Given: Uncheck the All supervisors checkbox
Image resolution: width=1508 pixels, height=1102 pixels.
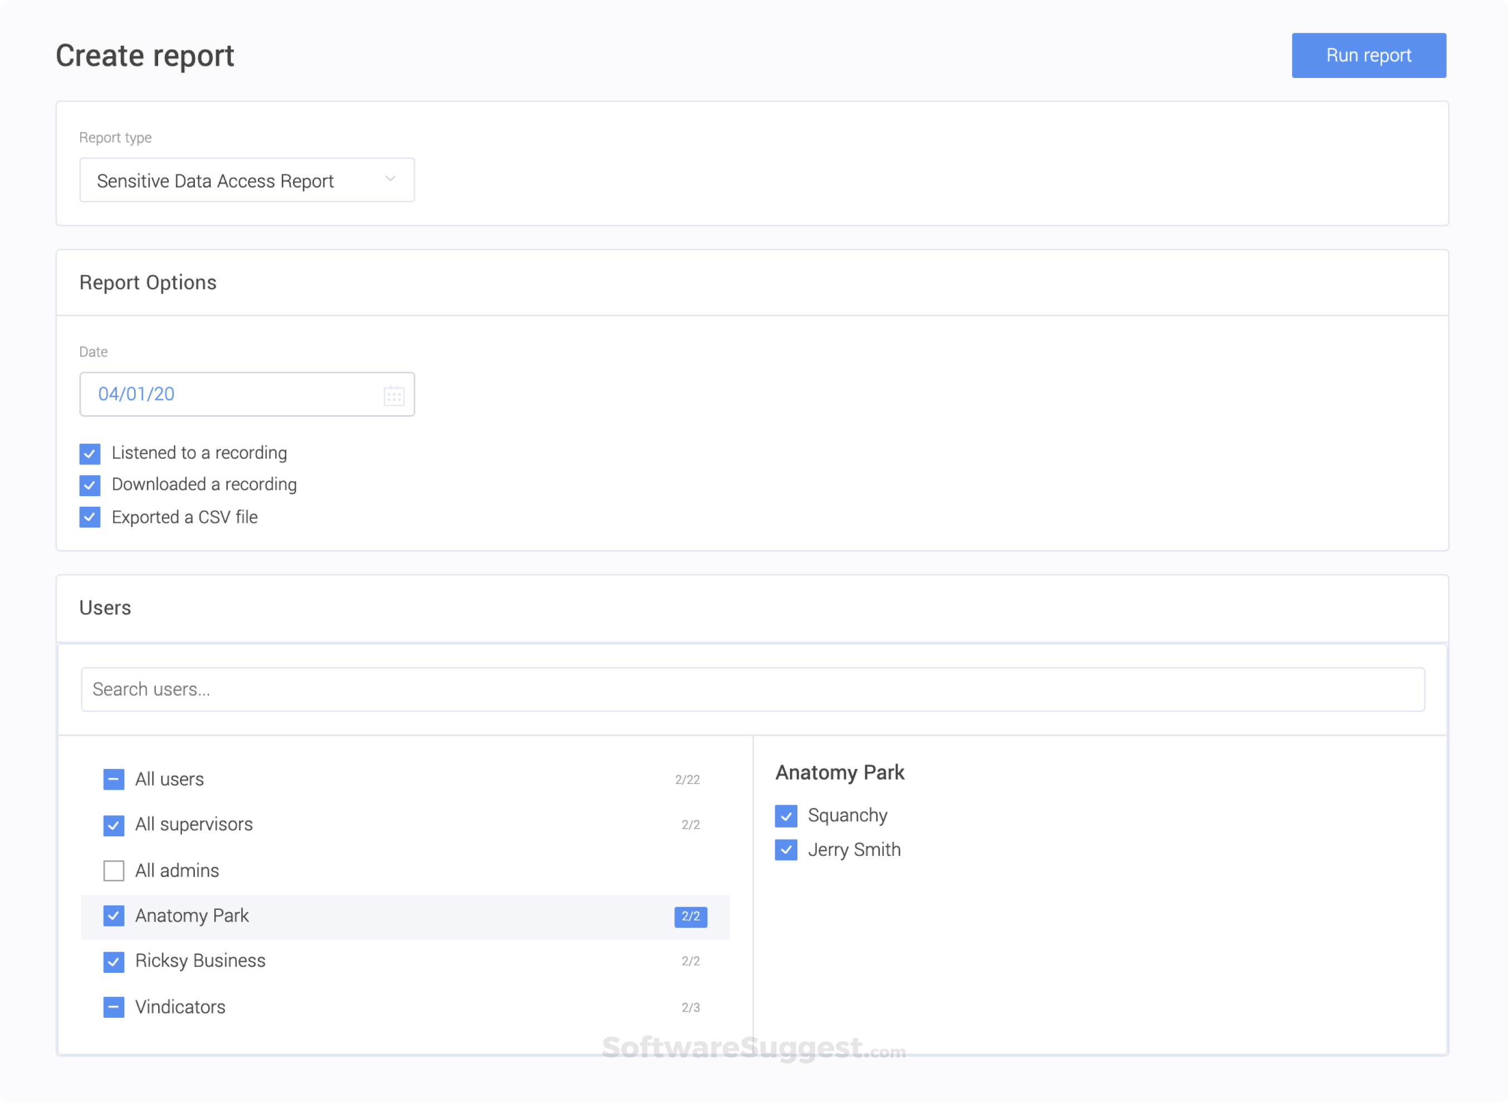Looking at the screenshot, I should point(114,825).
